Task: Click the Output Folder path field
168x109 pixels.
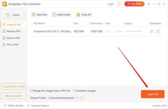Action: click(61, 98)
